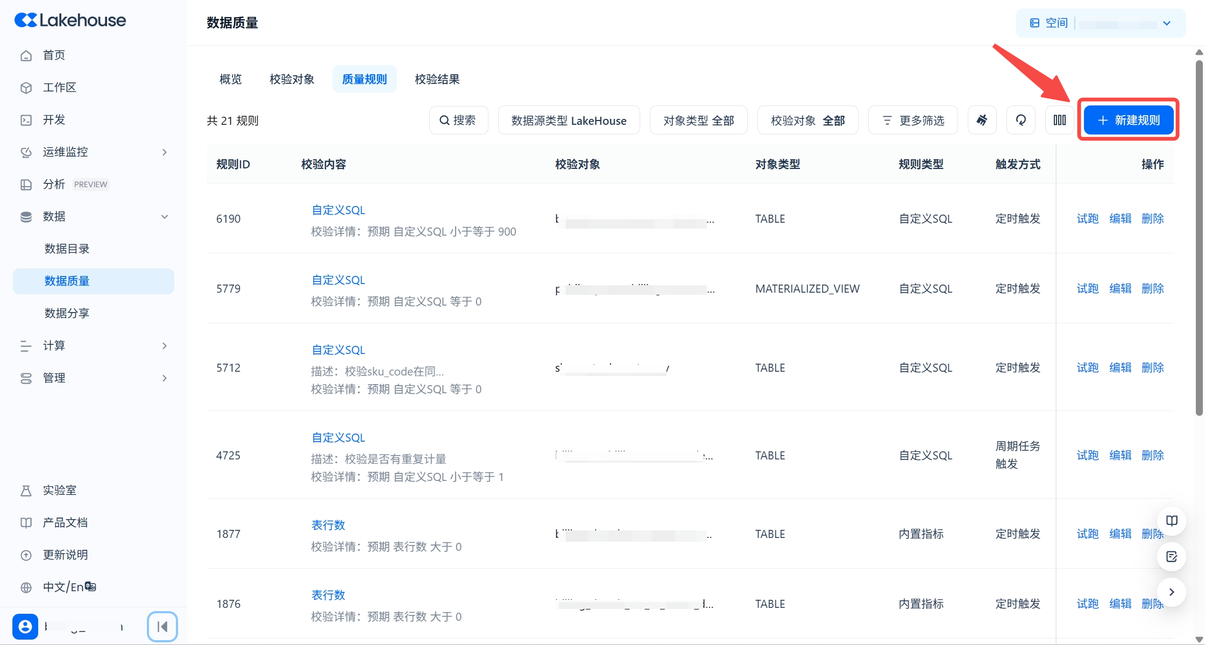Collapse the sidebar with the arrow icon

(x=162, y=626)
